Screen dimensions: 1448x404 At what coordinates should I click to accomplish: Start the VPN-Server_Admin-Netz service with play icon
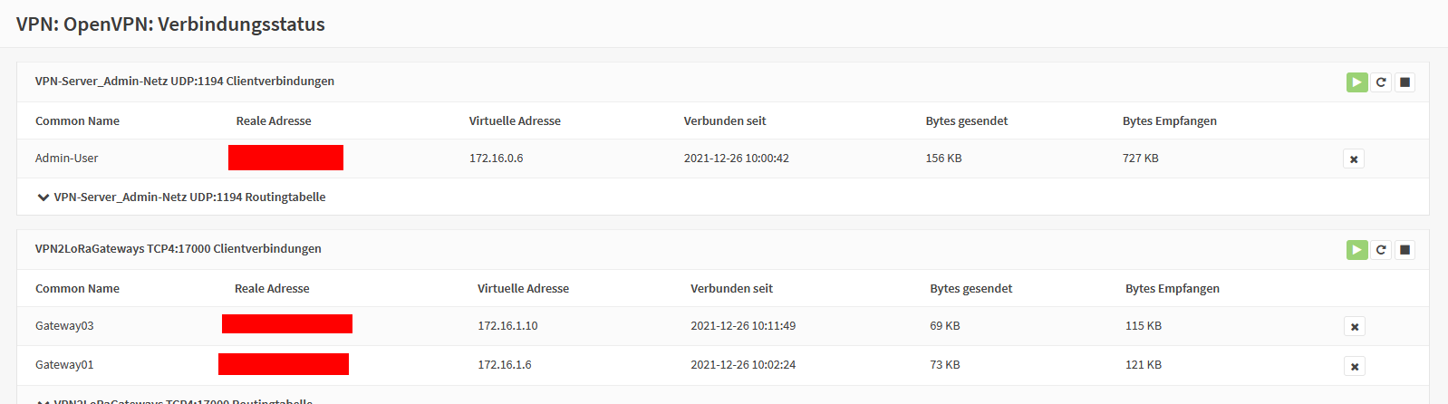1356,82
